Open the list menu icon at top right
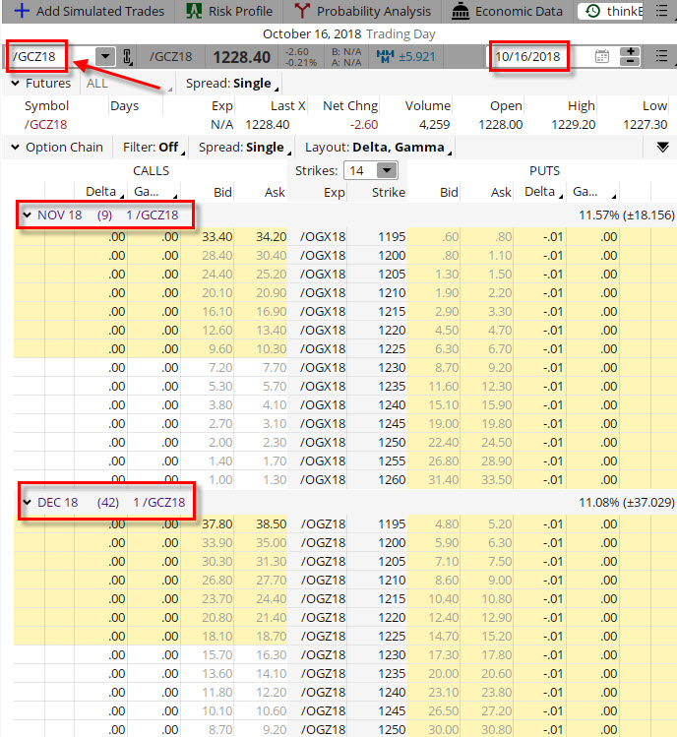 [662, 56]
